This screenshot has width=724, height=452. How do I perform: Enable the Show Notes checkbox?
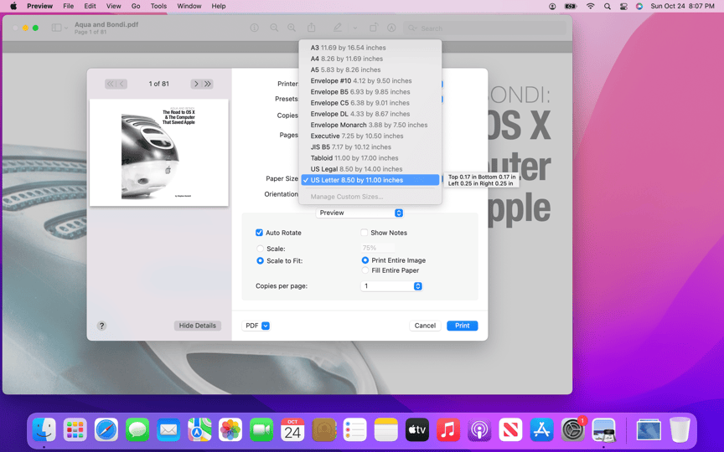365,233
